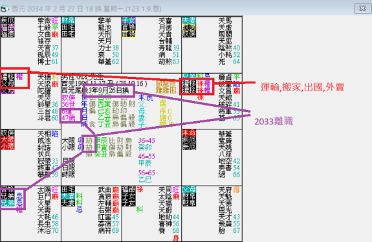Select the 龍池 star label
This screenshot has height=242, width=372.
[105, 28]
